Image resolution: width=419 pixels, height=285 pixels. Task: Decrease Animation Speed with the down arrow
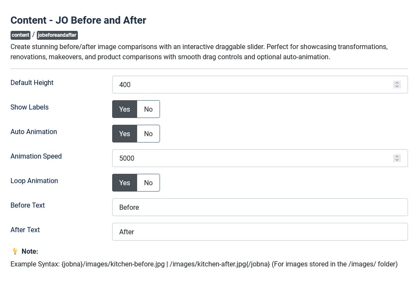coord(397,160)
